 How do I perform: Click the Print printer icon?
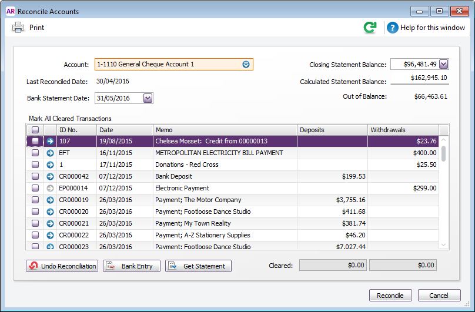click(x=18, y=27)
